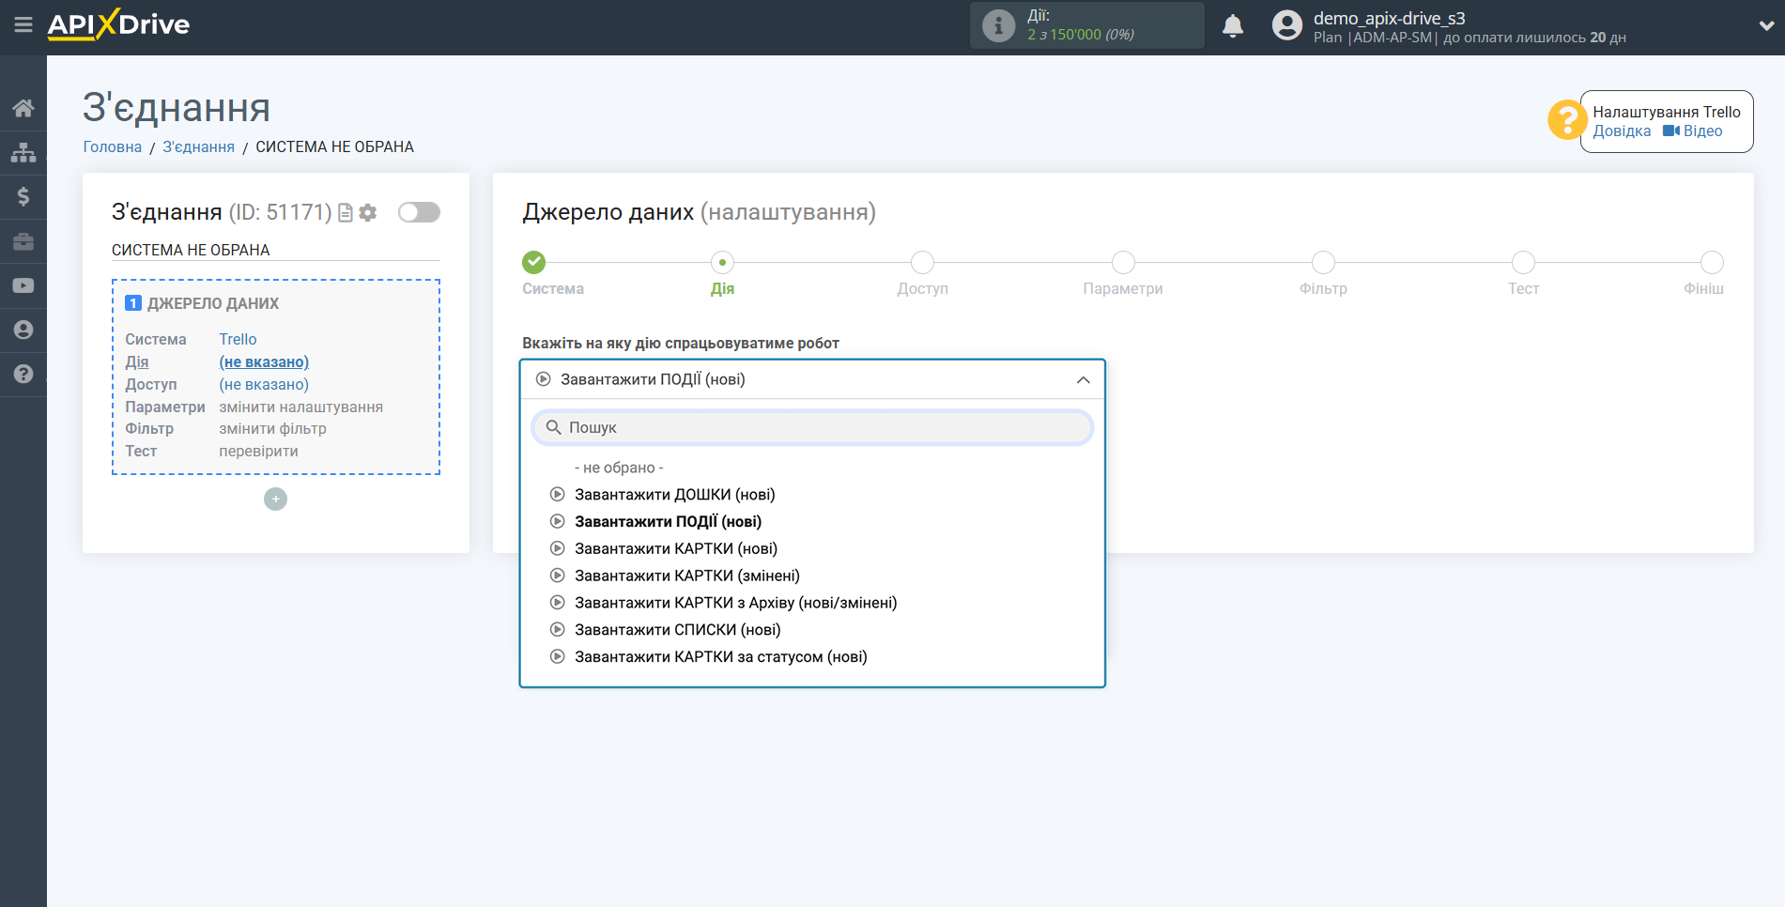Click the actions info icon
This screenshot has height=907, width=1785.
[x=998, y=25]
